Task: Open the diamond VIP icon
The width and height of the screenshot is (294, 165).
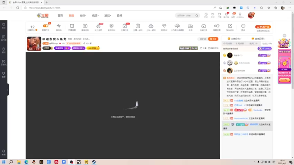Action: point(164,26)
